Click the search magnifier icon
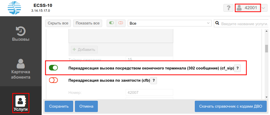 coord(217,23)
